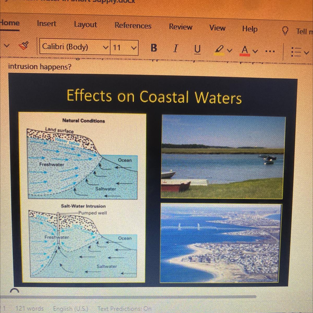The height and width of the screenshot is (313, 313).
Task: Click the bulleted list icon
Action: pos(296,52)
